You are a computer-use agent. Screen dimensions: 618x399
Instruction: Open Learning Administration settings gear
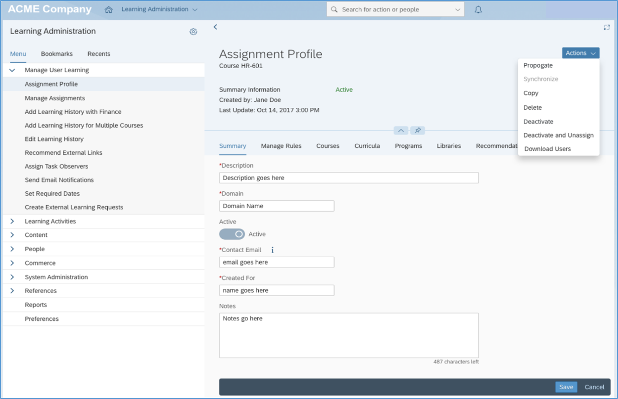[193, 32]
